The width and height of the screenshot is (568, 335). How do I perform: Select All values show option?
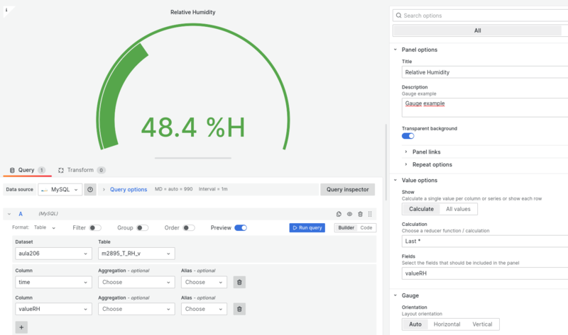tap(458, 209)
